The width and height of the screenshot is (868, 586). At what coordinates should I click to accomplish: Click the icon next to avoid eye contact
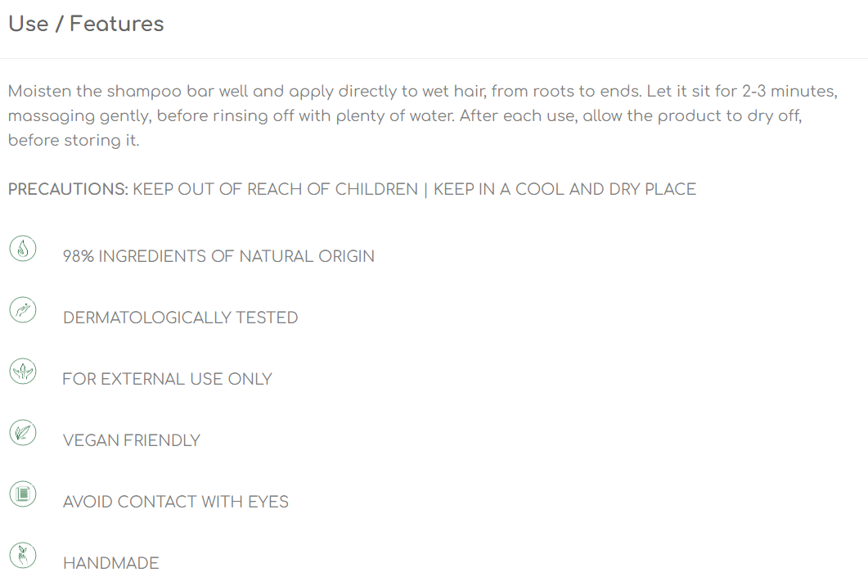click(23, 494)
